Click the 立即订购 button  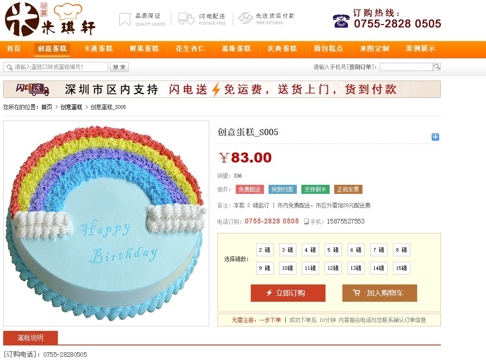(x=288, y=293)
